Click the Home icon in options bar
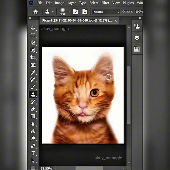Image resolution: width=170 pixels, height=170 pixels. (x=35, y=11)
